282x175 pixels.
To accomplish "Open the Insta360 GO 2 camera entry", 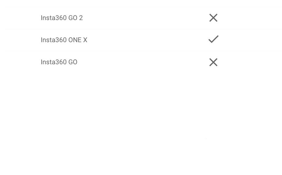I will (x=144, y=18).
